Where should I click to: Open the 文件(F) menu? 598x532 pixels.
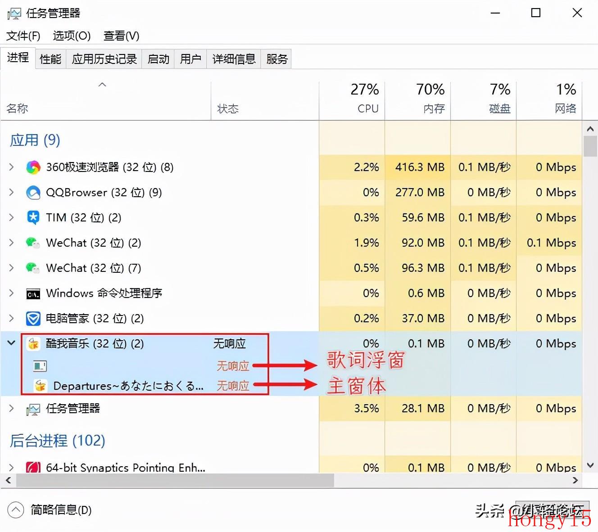pyautogui.click(x=23, y=36)
